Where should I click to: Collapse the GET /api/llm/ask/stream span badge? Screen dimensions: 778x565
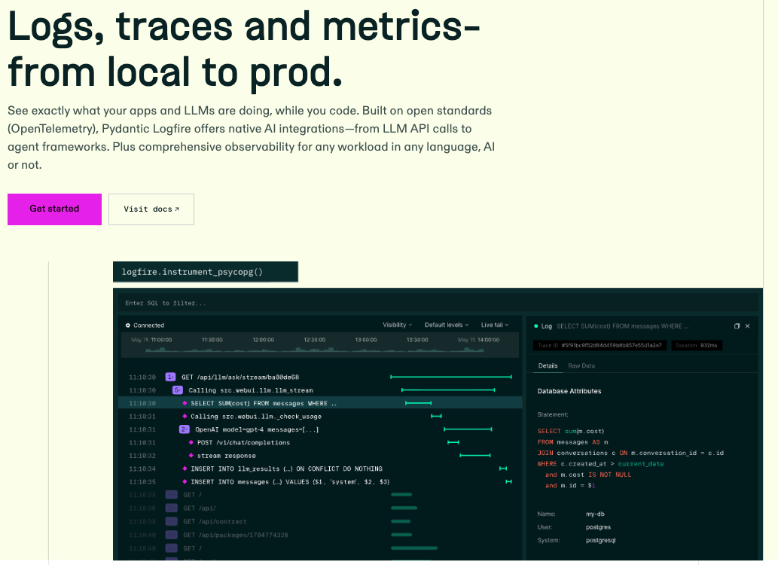coord(170,377)
